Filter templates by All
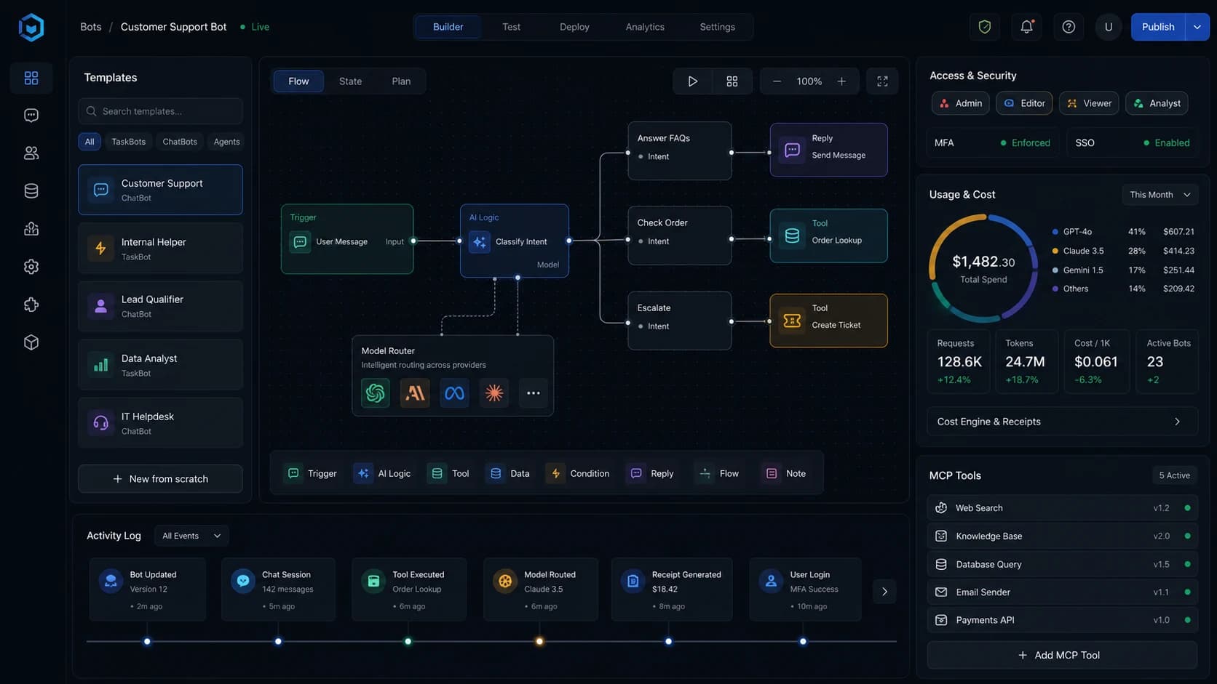The image size is (1217, 684). tap(90, 142)
